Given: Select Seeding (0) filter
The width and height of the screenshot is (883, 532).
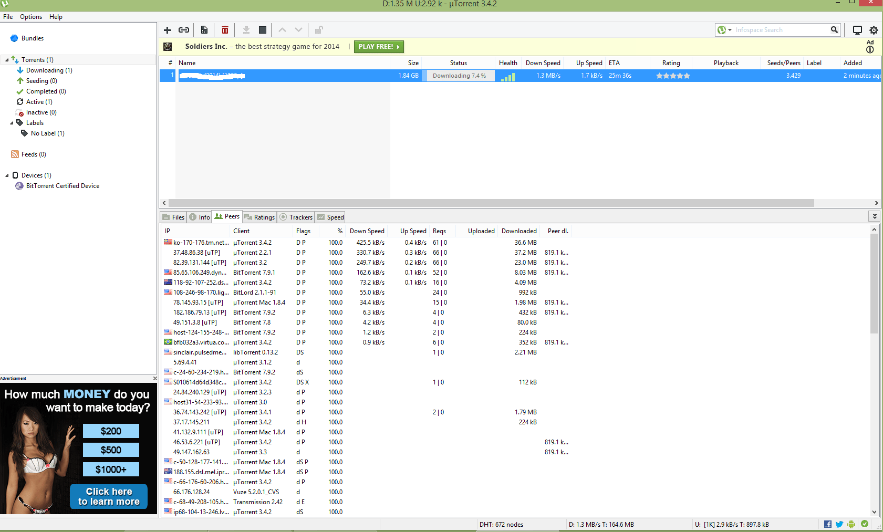Looking at the screenshot, I should pyautogui.click(x=41, y=81).
